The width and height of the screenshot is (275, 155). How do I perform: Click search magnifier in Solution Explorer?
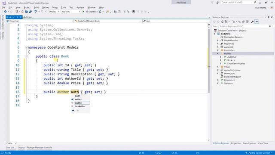coord(270,26)
